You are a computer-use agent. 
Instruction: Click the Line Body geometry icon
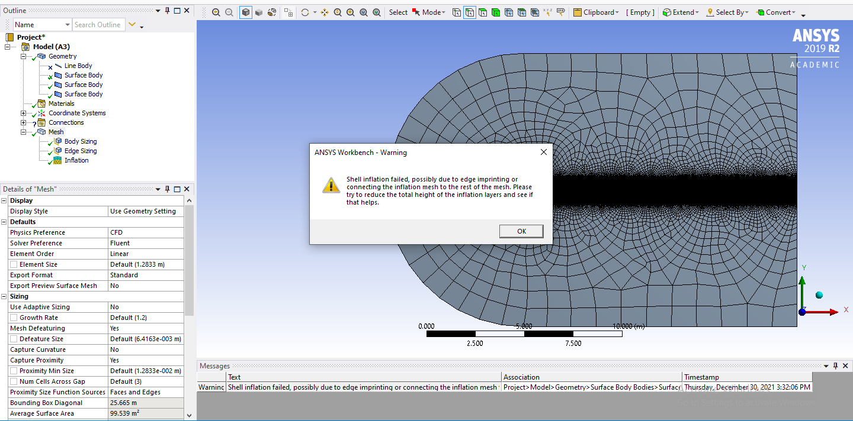pyautogui.click(x=58, y=66)
